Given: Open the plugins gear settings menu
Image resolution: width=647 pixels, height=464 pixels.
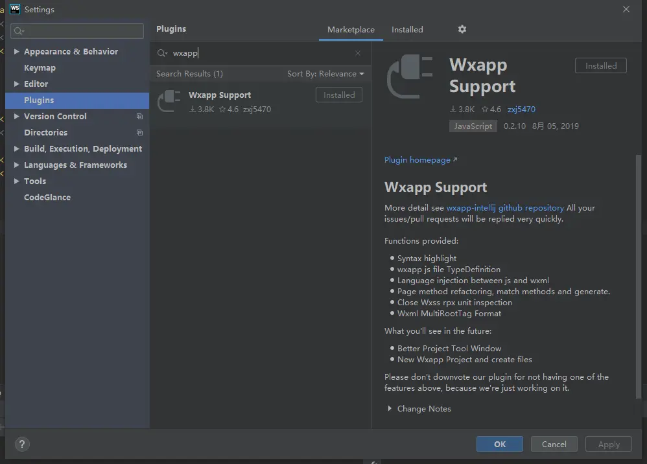Looking at the screenshot, I should [462, 29].
